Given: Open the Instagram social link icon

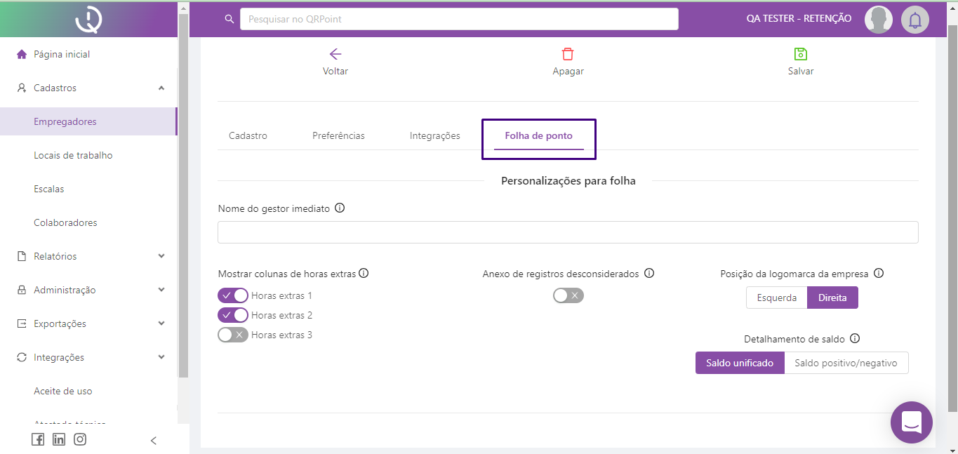Looking at the screenshot, I should (80, 439).
